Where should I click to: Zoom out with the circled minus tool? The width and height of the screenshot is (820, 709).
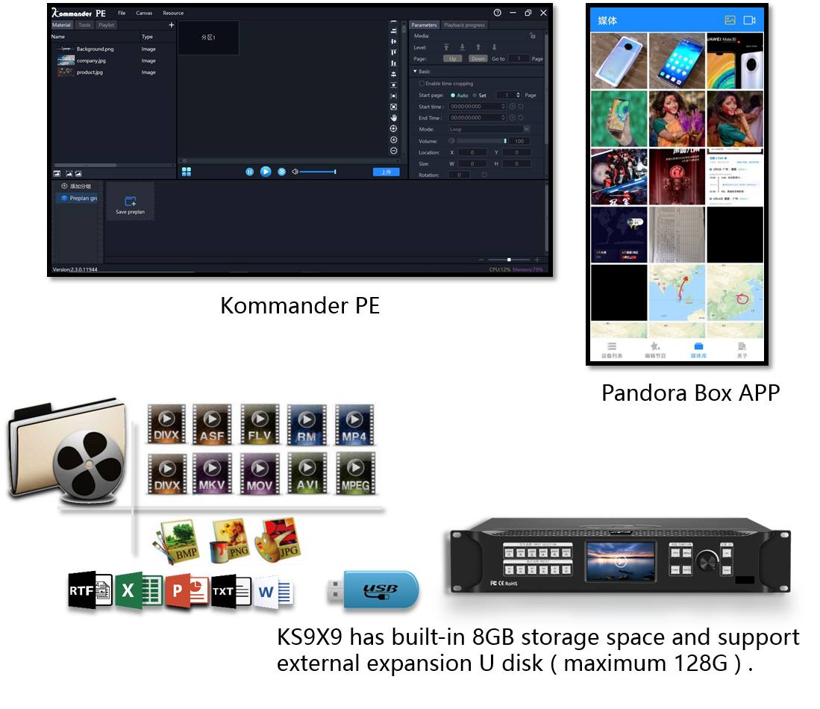point(394,151)
